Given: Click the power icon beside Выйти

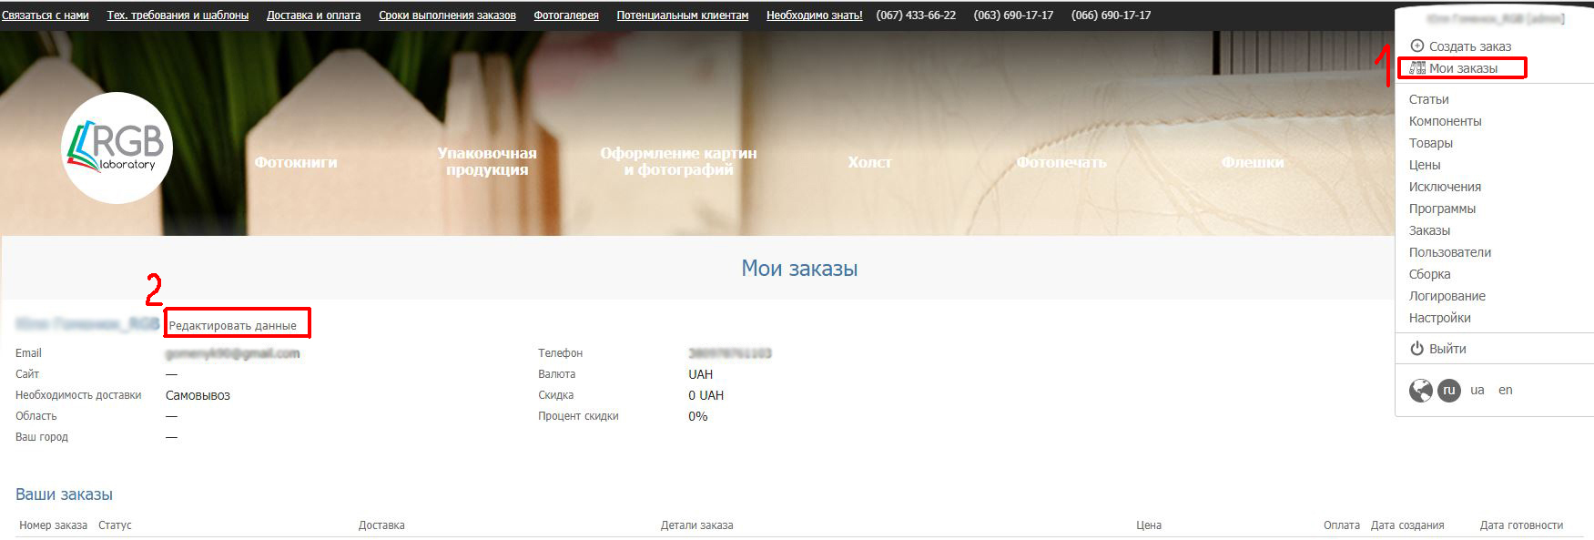Looking at the screenshot, I should [1416, 349].
